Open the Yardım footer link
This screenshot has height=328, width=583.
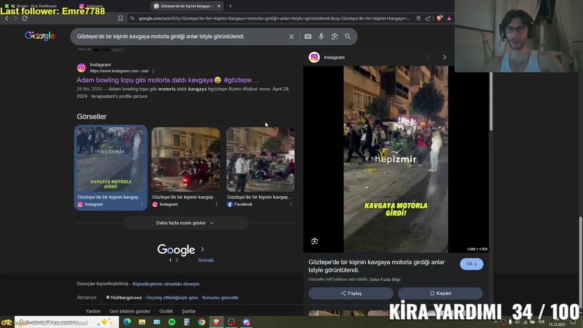(x=93, y=311)
